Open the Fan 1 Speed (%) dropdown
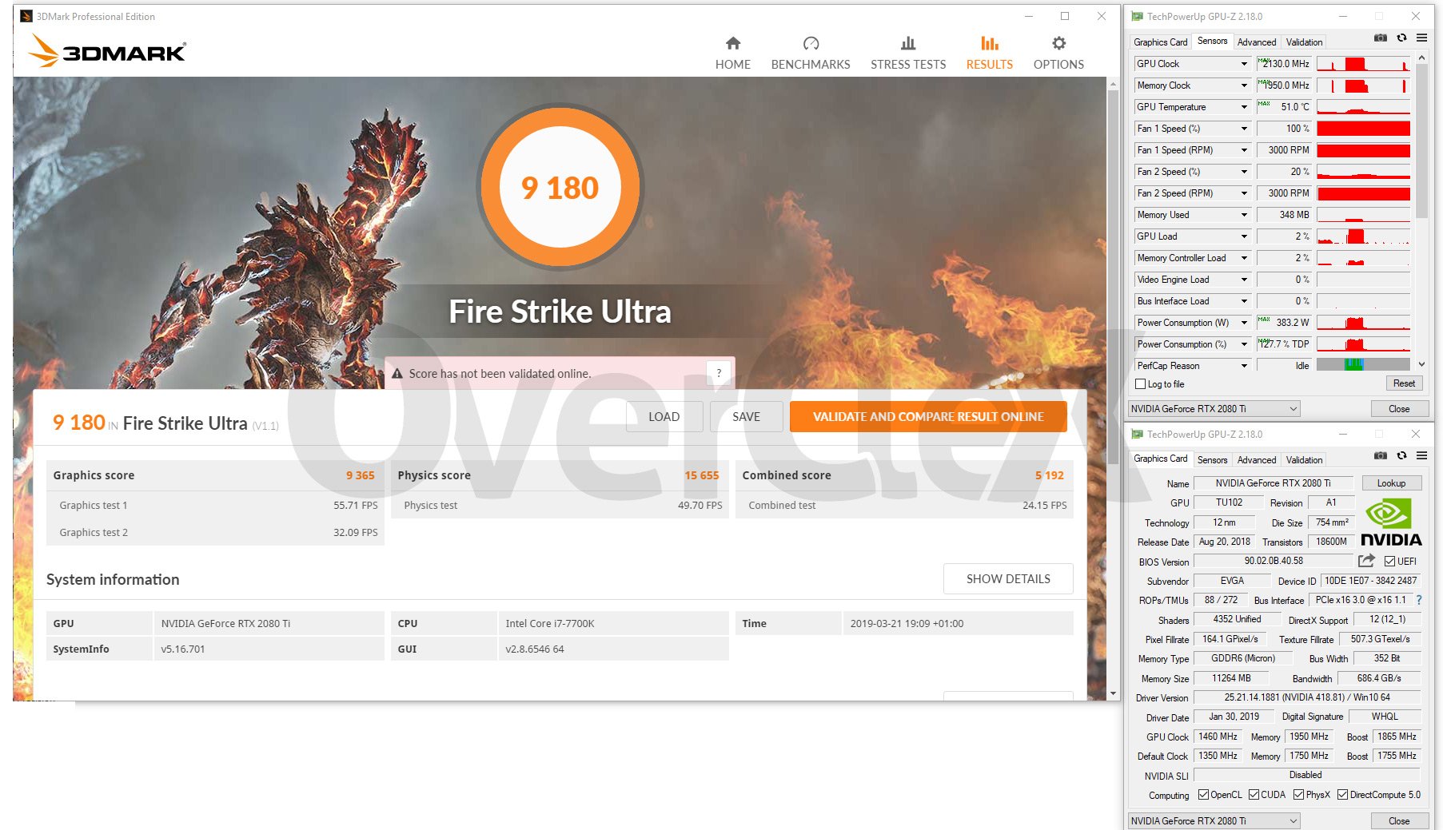 tap(1244, 129)
